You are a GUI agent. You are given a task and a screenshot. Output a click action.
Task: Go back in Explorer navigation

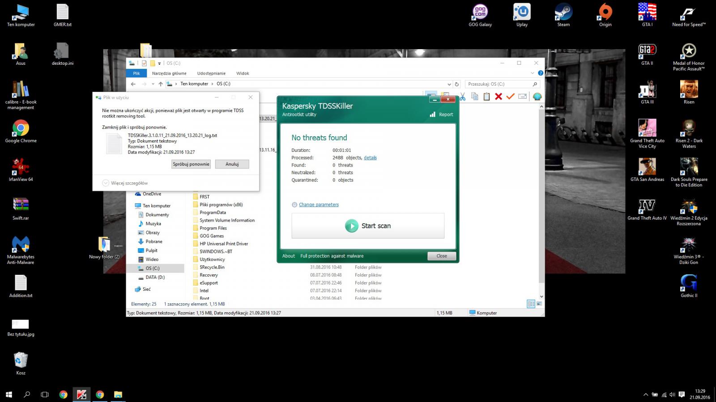point(133,84)
